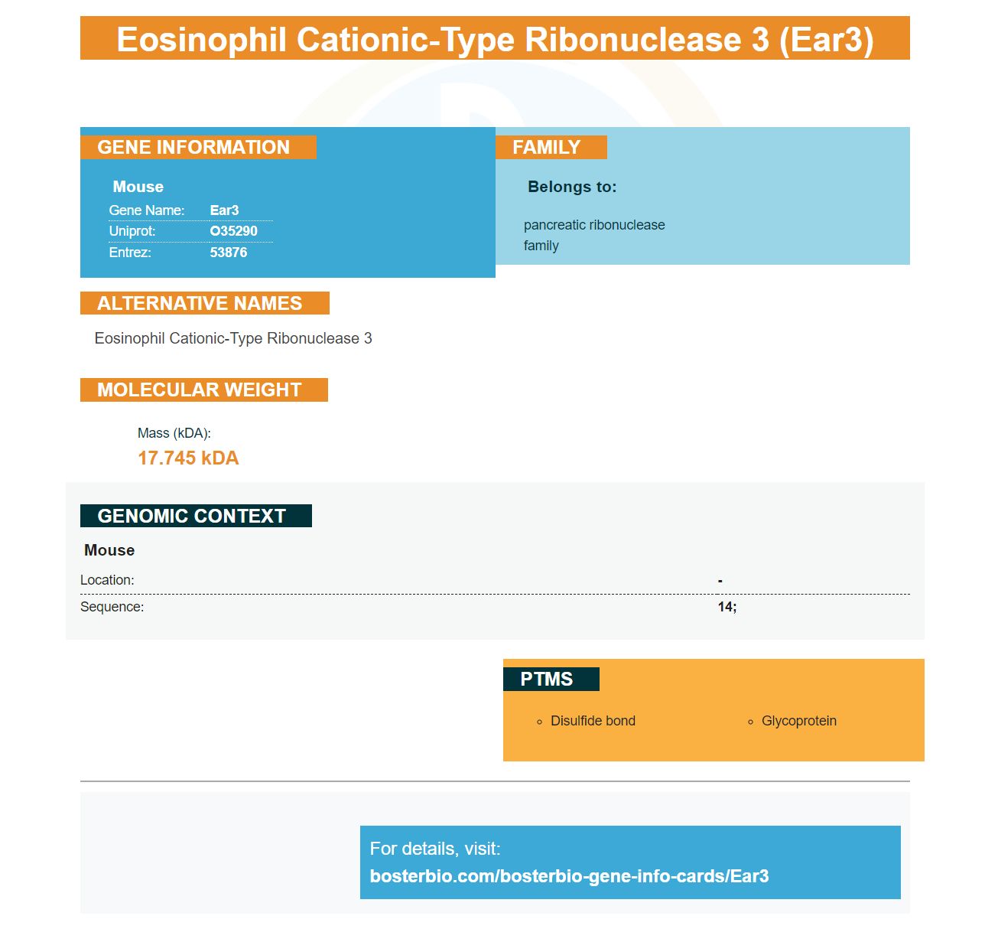This screenshot has width=985, height=929.
Task: Select the GENE INFORMATION header
Action: 198,147
